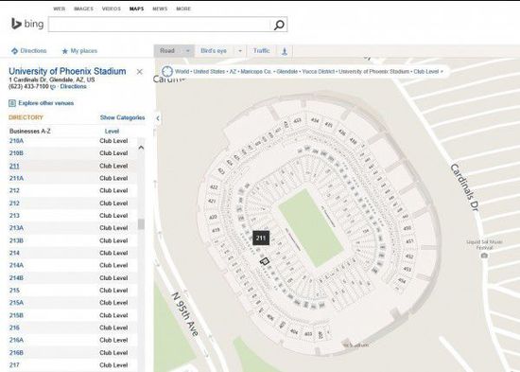Select 211 in the directory
Image resolution: width=520 pixels, height=372 pixels.
click(14, 166)
